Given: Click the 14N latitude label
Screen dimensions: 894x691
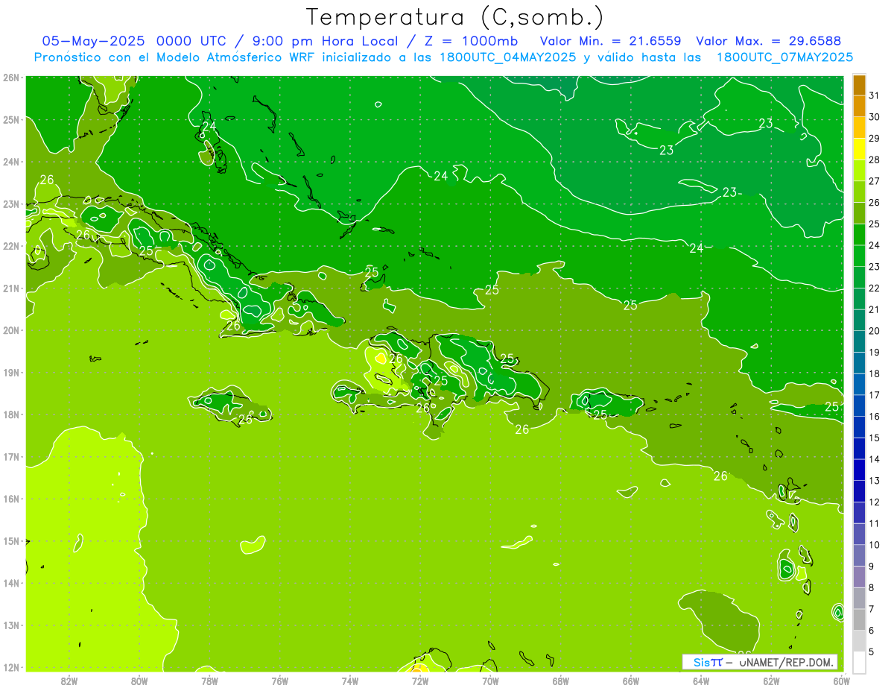Looking at the screenshot, I should (11, 583).
